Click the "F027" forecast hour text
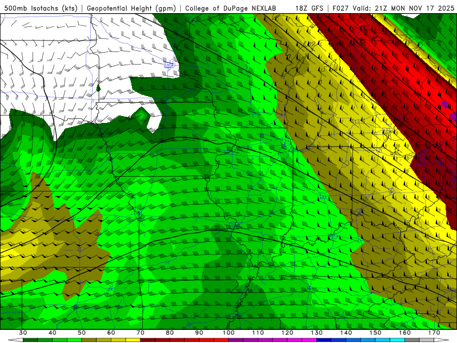457x343 pixels. [340, 8]
